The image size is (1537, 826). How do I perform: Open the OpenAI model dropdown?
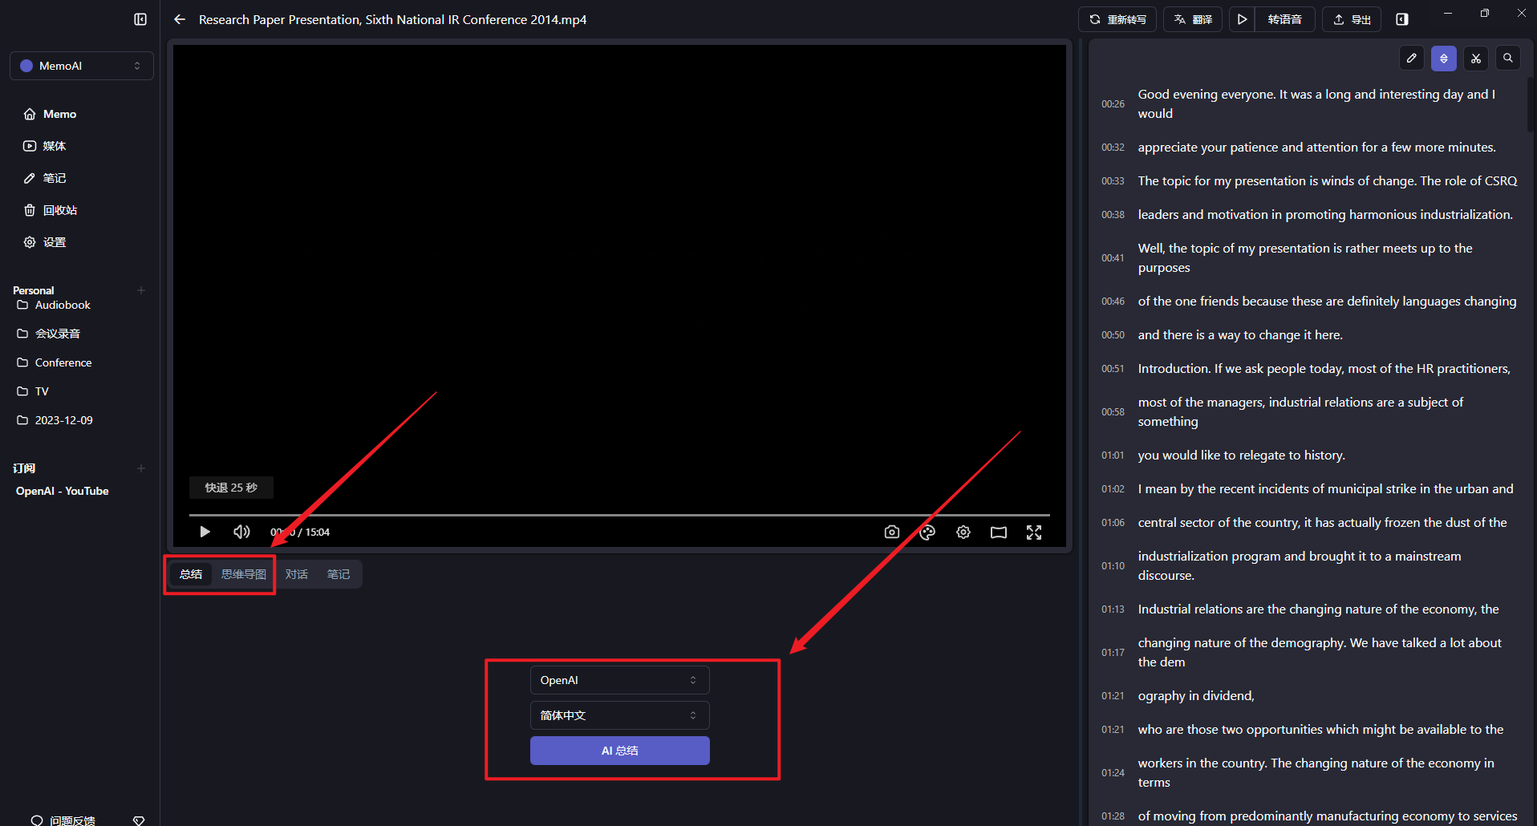[x=619, y=680]
